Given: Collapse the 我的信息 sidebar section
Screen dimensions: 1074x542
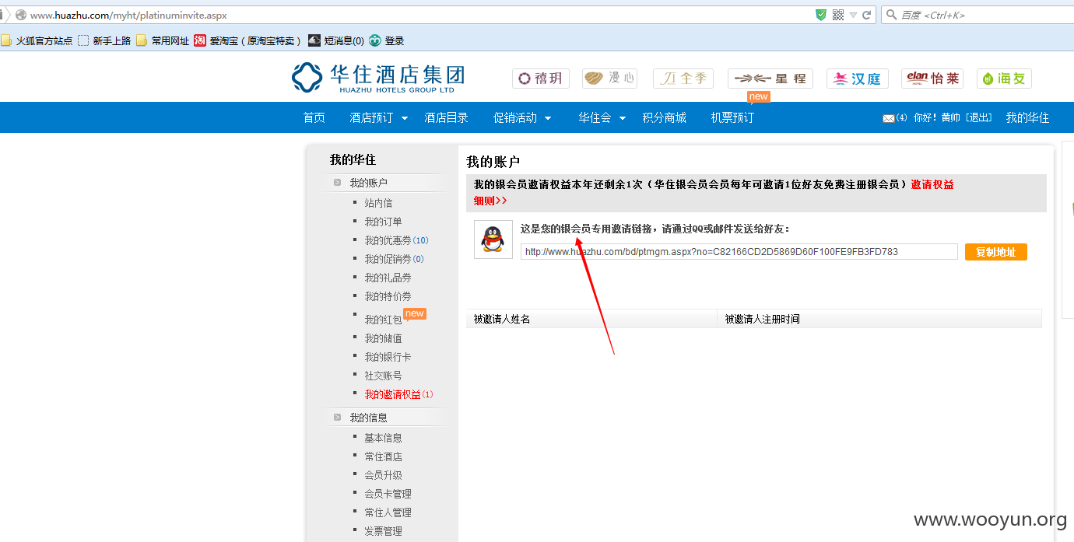Looking at the screenshot, I should pos(337,418).
